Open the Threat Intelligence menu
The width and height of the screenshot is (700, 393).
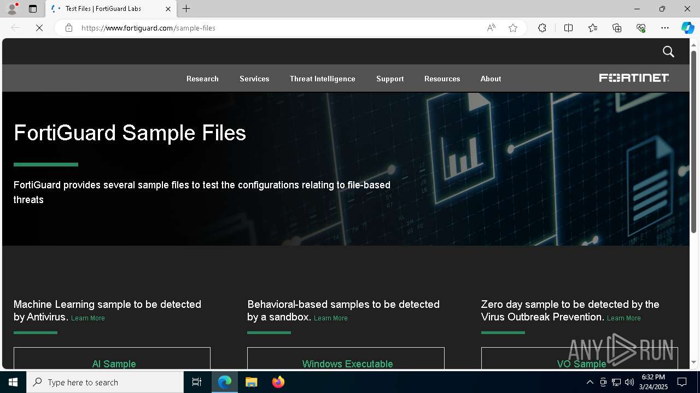pos(323,79)
